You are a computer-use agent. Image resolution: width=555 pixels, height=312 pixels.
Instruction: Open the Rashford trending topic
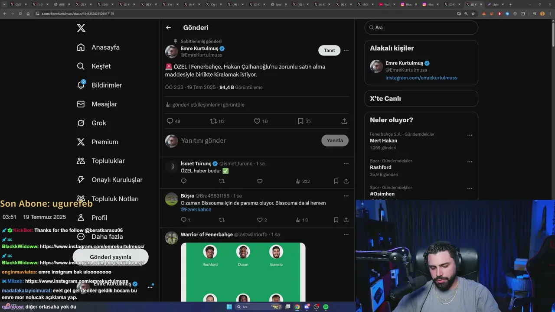[x=381, y=167]
